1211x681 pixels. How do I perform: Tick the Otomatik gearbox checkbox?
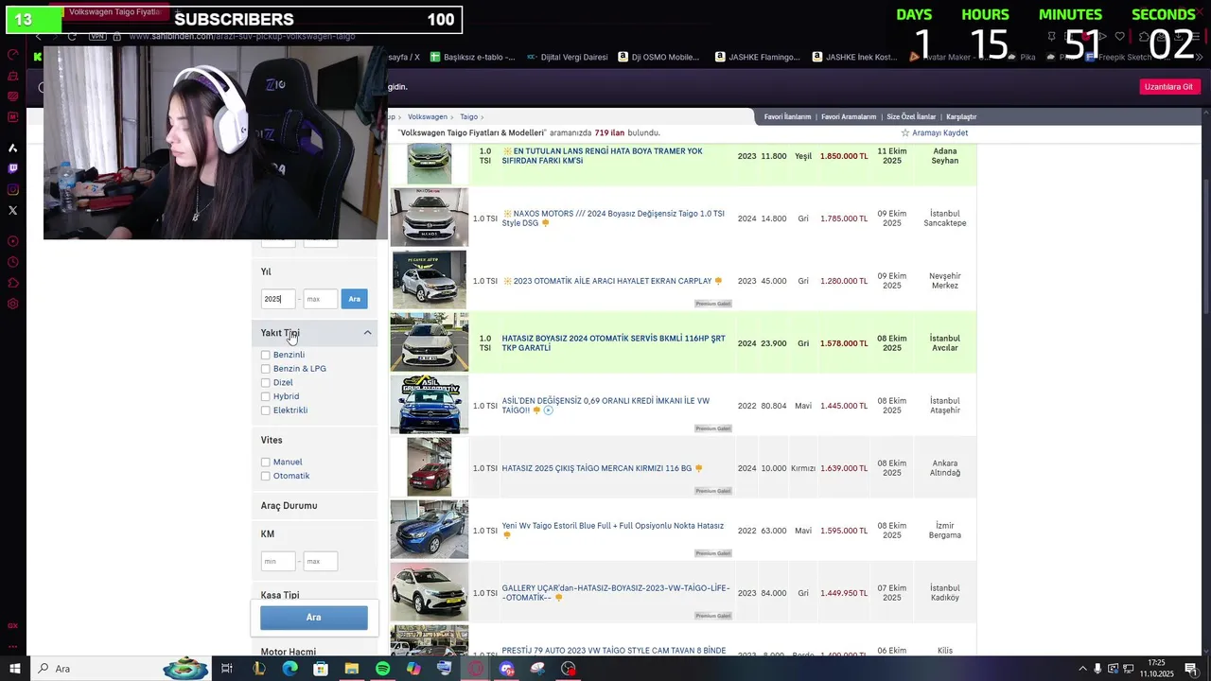click(265, 476)
